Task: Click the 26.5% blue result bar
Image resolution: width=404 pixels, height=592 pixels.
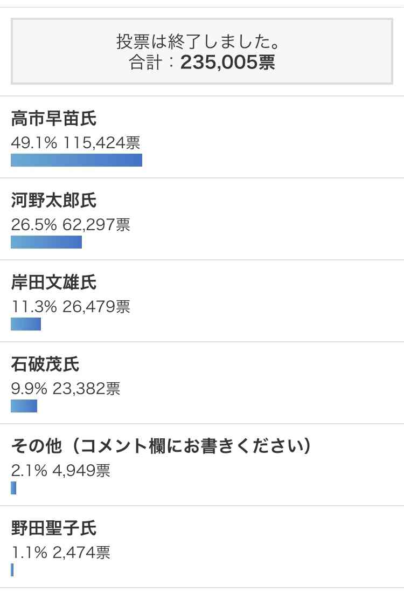Action: pyautogui.click(x=46, y=242)
